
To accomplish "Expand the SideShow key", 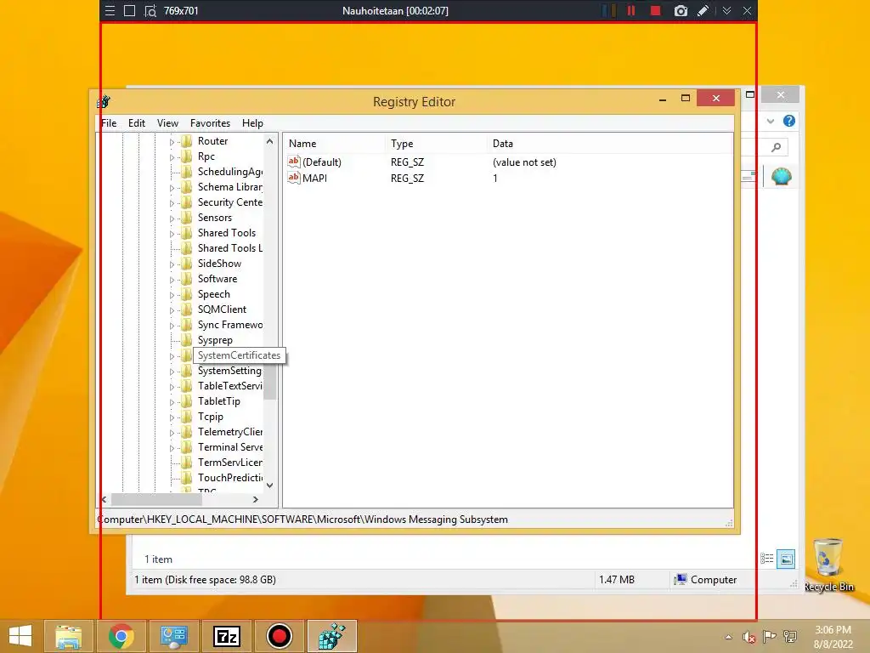I will (x=172, y=264).
